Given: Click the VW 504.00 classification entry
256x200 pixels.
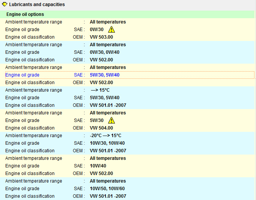Looking at the screenshot, I should 101,128.
